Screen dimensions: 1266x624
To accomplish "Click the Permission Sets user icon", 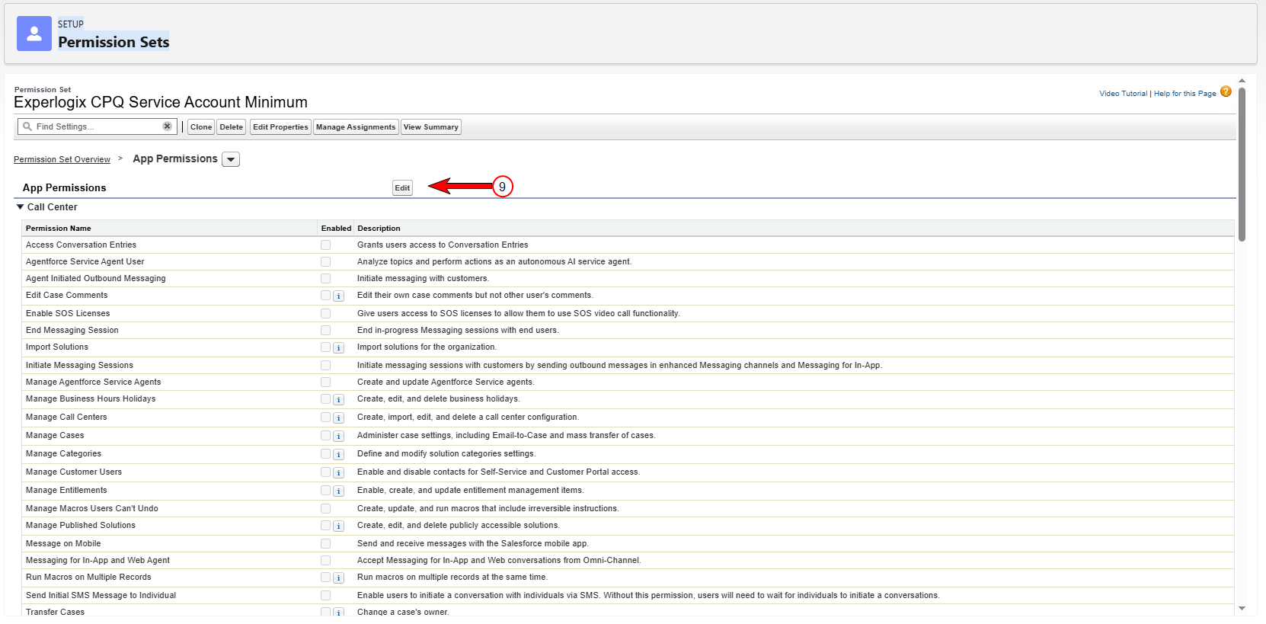I will click(34, 34).
